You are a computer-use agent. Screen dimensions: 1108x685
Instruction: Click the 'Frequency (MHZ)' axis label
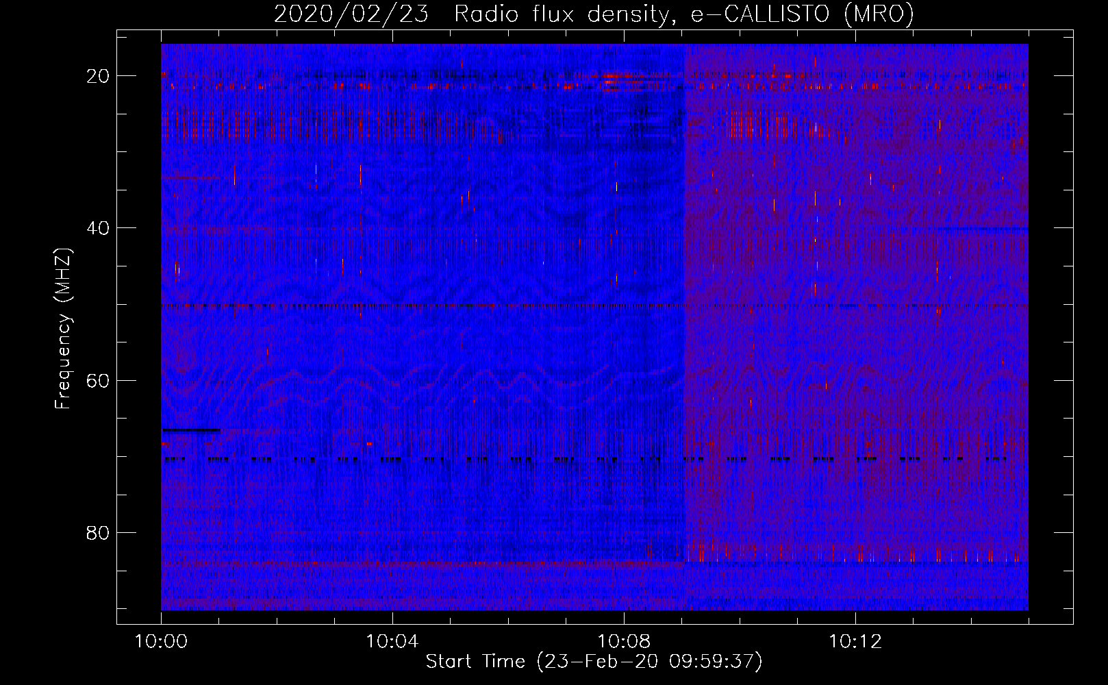pos(63,329)
